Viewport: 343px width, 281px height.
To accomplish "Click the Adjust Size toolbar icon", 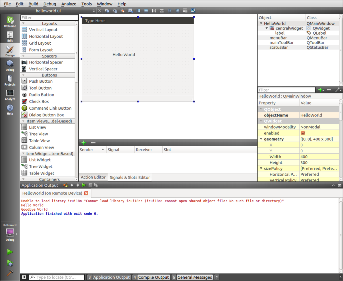I will (193, 11).
